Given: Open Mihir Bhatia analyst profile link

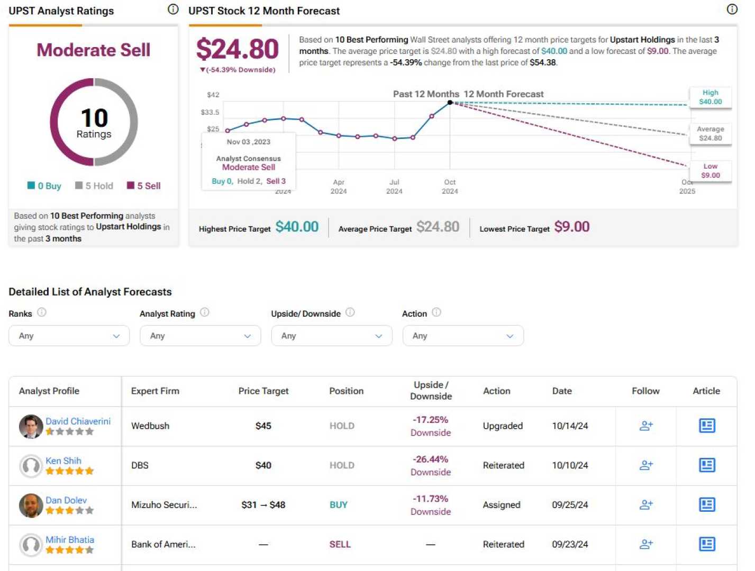Looking at the screenshot, I should tap(70, 540).
